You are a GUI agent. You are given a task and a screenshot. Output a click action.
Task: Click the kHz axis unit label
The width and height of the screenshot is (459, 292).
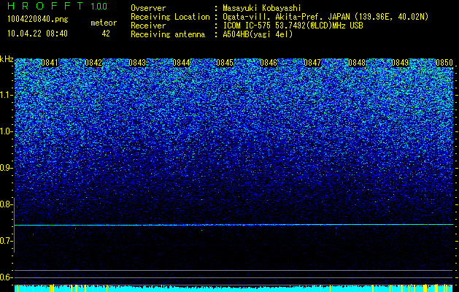click(7, 59)
